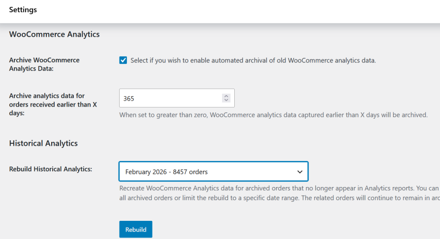440x239 pixels.
Task: Click the WooCommerce Analytics section heading
Action: (54, 34)
